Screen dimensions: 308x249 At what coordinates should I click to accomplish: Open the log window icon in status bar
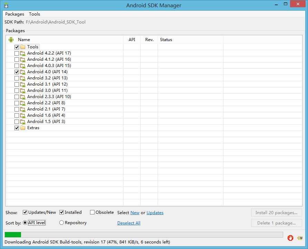(300, 238)
